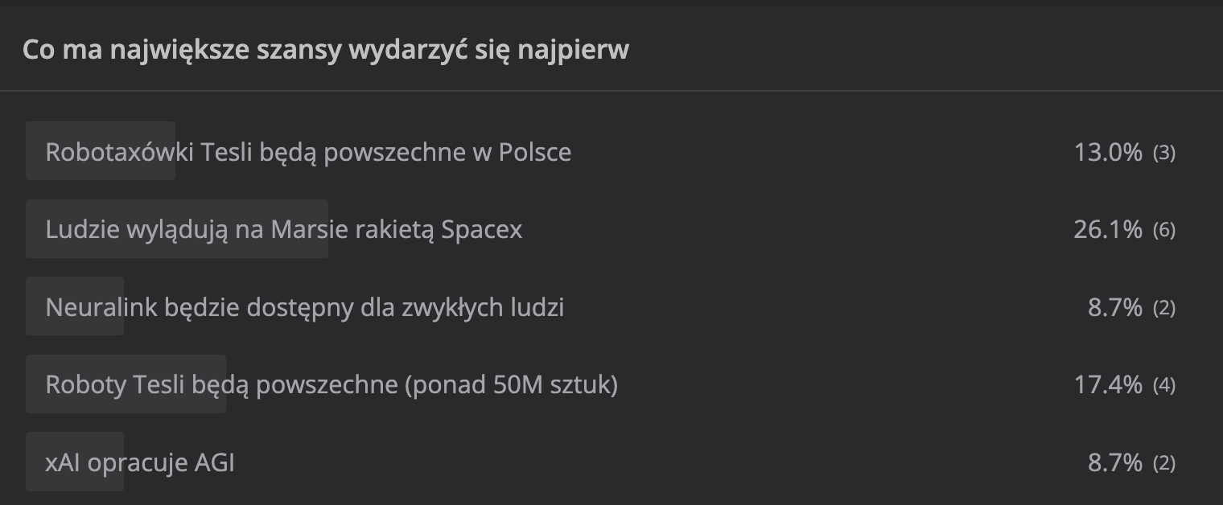Viewport: 1223px width, 505px height.
Task: Click the word 'AGI' in the xAI option
Action: pyautogui.click(x=214, y=463)
